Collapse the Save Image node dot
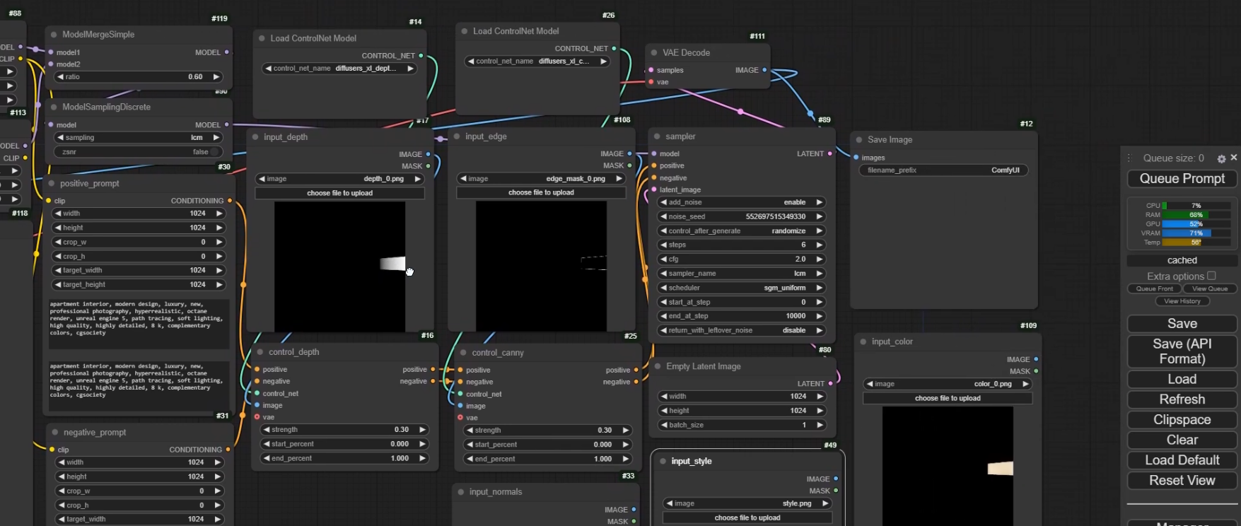This screenshot has width=1241, height=526. pyautogui.click(x=859, y=140)
